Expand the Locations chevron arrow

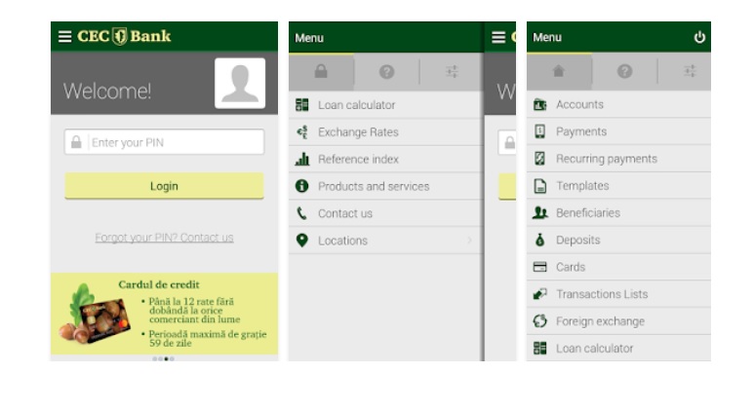(470, 240)
